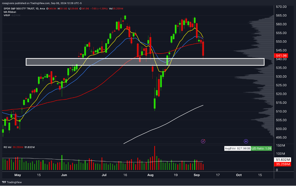
Task: Click the high value H551.60
Action: coord(62,9)
